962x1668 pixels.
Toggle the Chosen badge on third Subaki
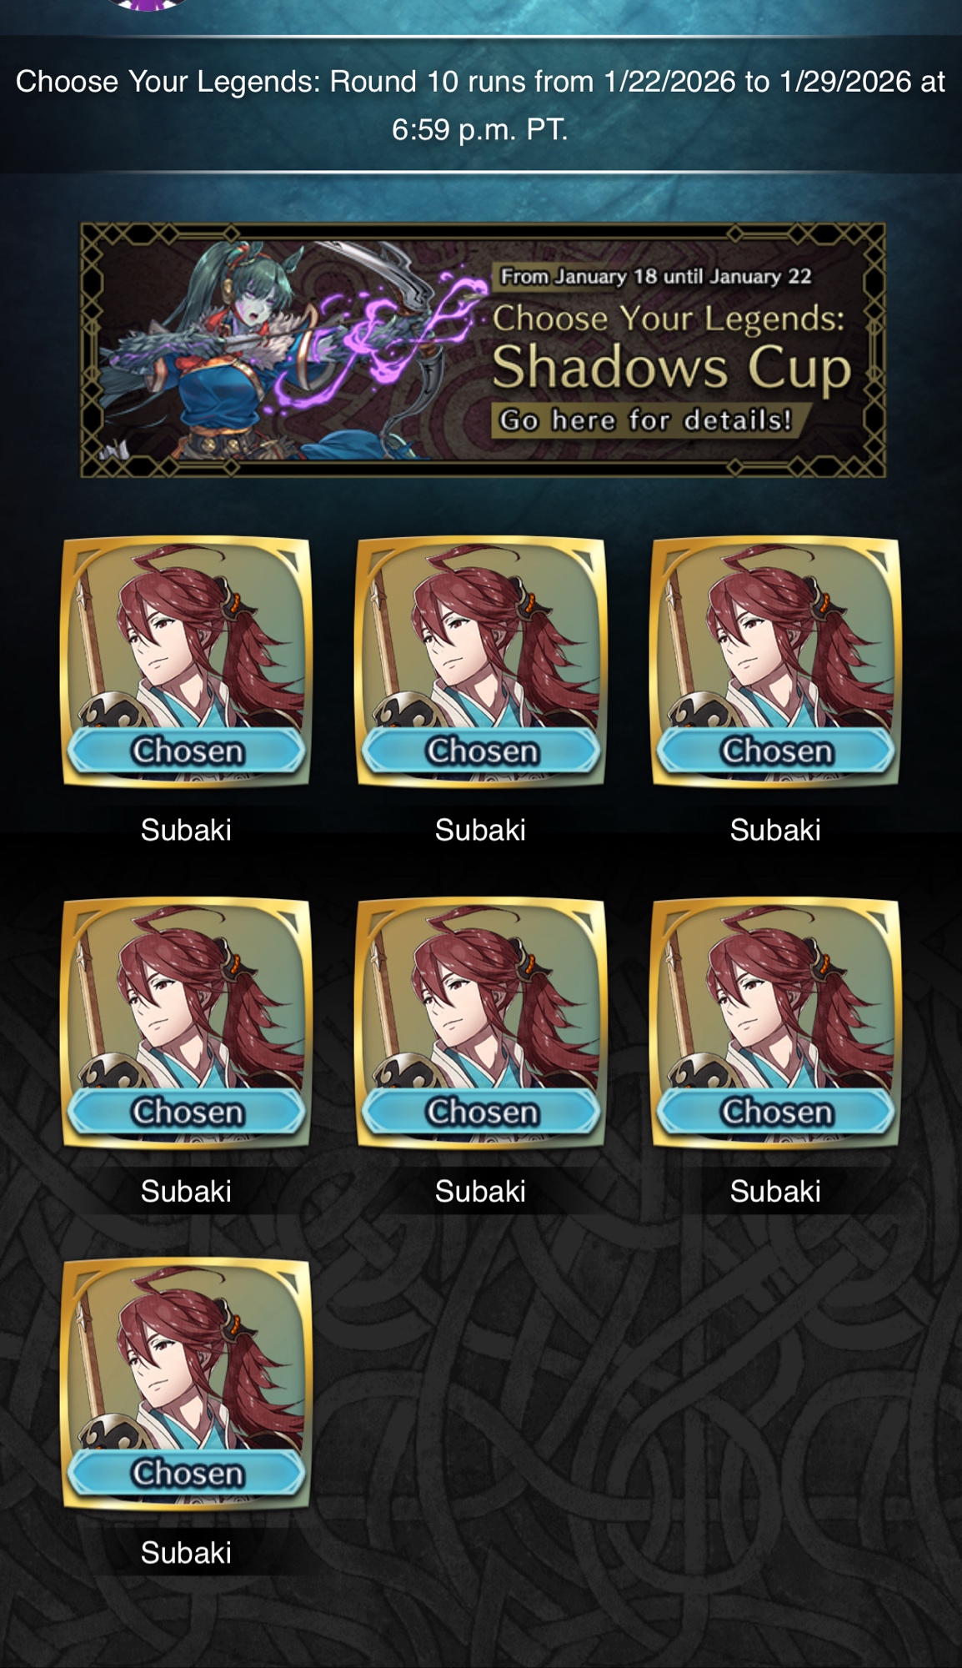[x=776, y=751]
